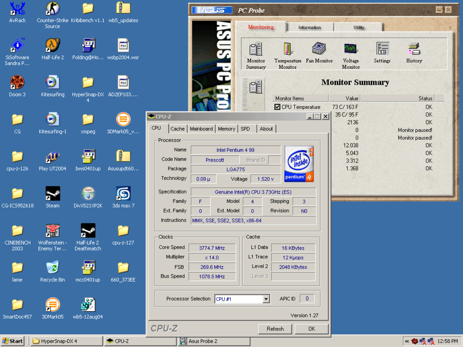Switch to HyperSnap-DX 4 taskbar button
Image resolution: width=463 pixels, height=347 pixels.
(x=66, y=341)
